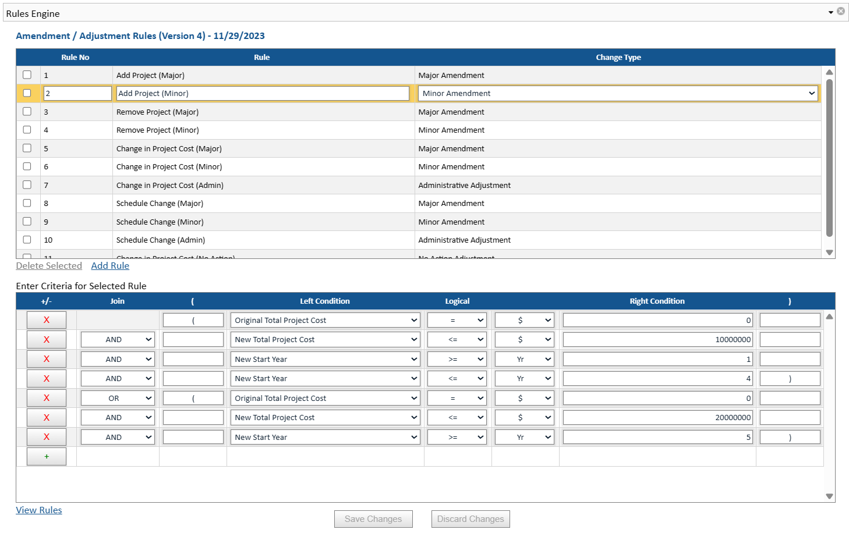Click the Amendment / Adjustment Rules heading
This screenshot has height=533, width=849.
140,36
